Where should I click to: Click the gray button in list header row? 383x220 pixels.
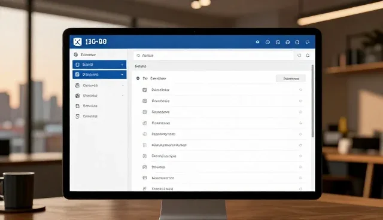291,78
